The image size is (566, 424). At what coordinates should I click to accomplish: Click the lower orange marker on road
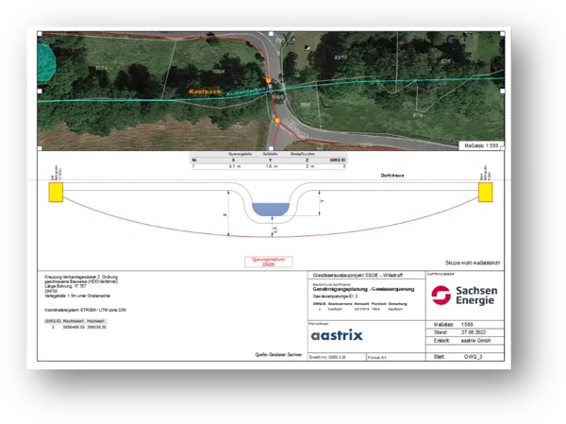click(276, 121)
